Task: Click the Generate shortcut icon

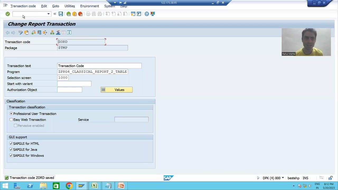Action: point(139,14)
